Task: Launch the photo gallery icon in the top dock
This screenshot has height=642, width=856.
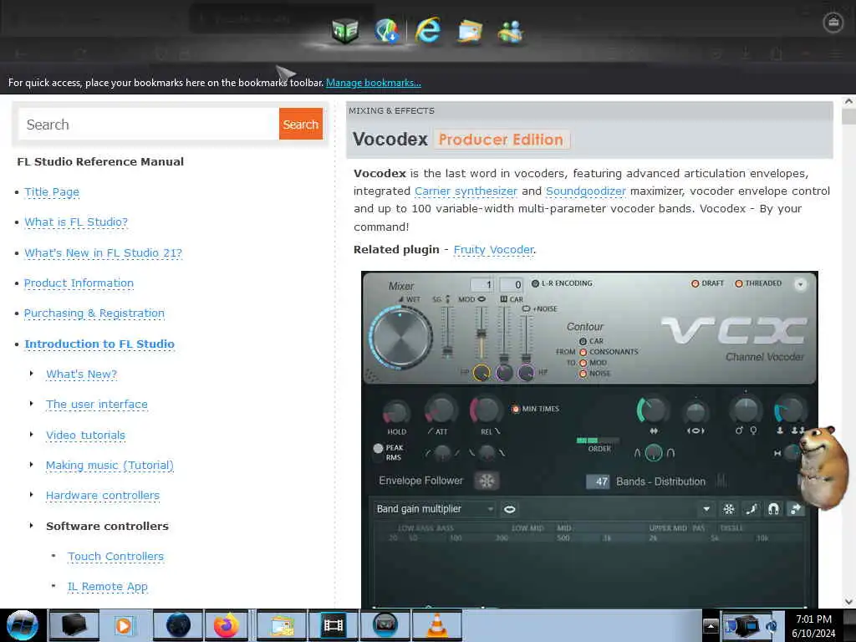Action: (470, 31)
